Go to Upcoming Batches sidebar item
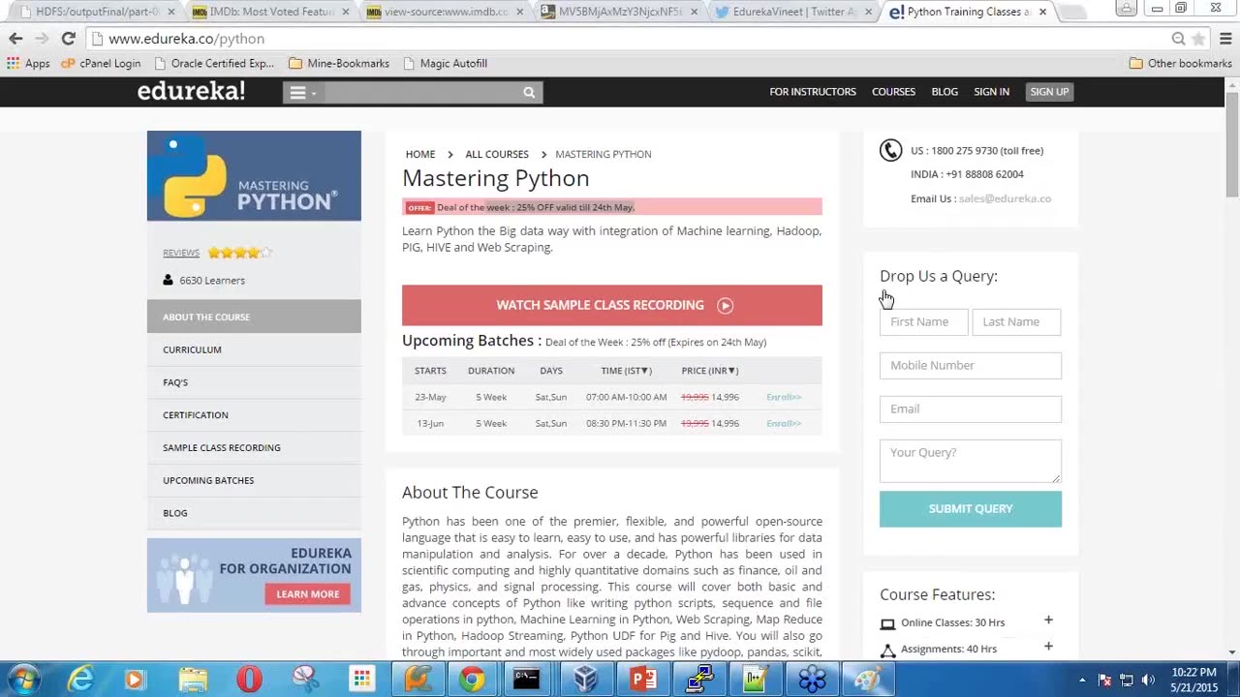1240x697 pixels. click(x=254, y=480)
